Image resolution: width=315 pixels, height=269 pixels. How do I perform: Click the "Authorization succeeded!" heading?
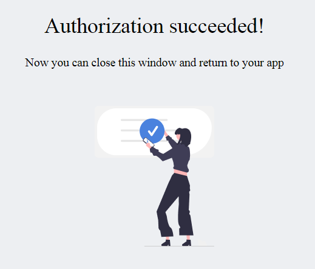click(154, 26)
